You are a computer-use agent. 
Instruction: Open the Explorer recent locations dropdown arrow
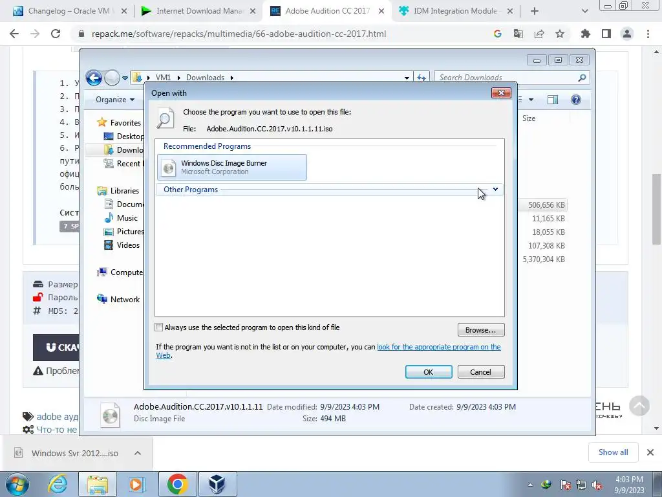[125, 78]
